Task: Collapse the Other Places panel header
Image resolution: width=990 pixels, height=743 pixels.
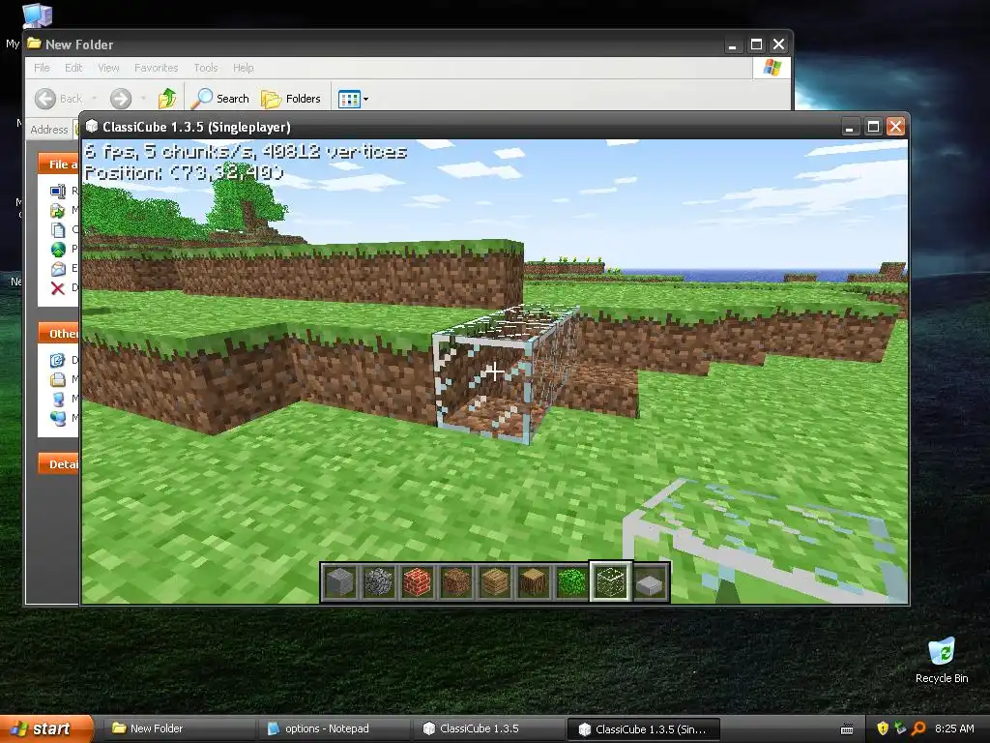Action: (x=58, y=333)
